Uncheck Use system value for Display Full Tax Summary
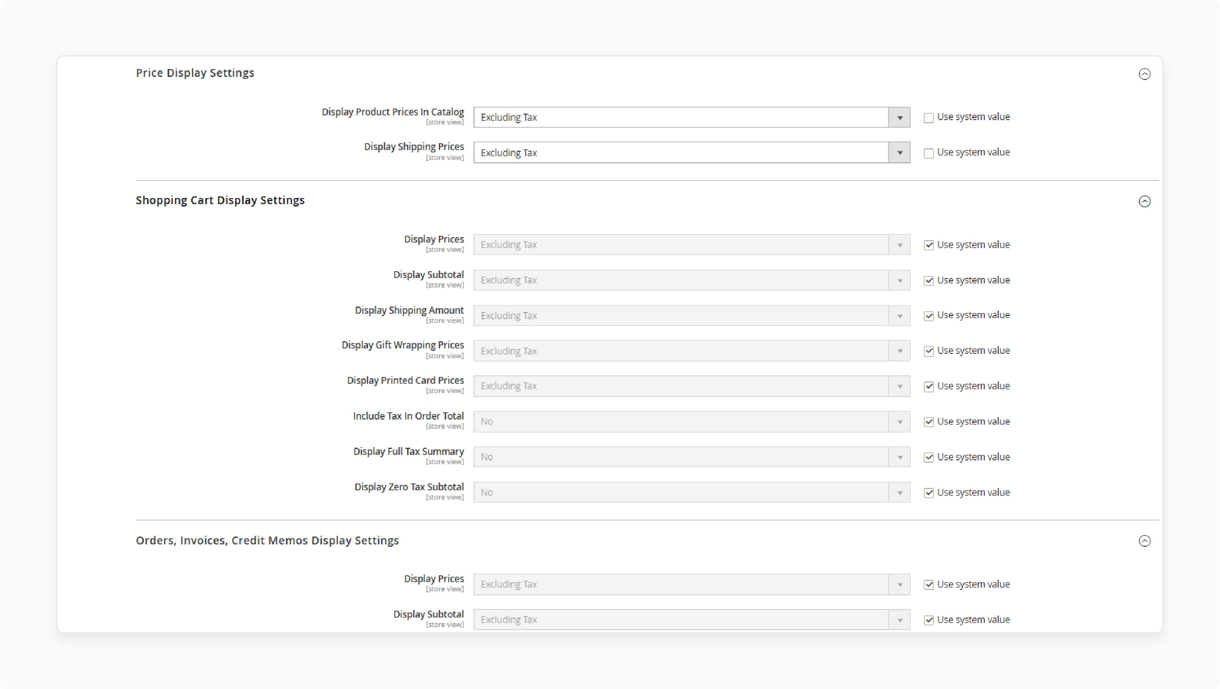This screenshot has height=689, width=1220. click(x=928, y=457)
